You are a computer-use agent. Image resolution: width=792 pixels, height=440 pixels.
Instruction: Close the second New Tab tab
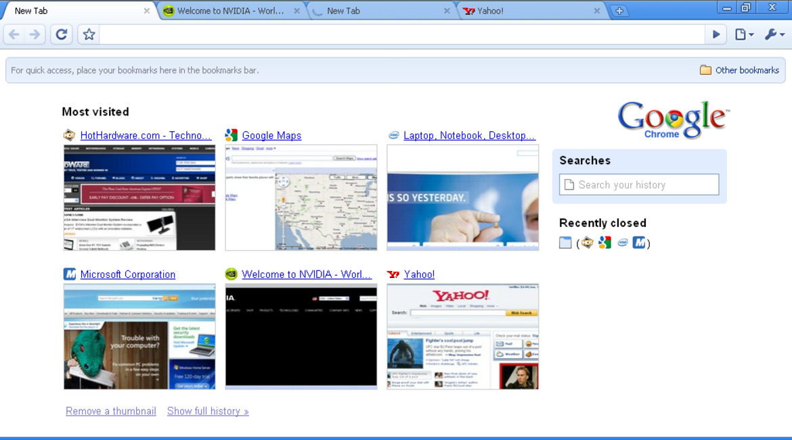coord(447,11)
